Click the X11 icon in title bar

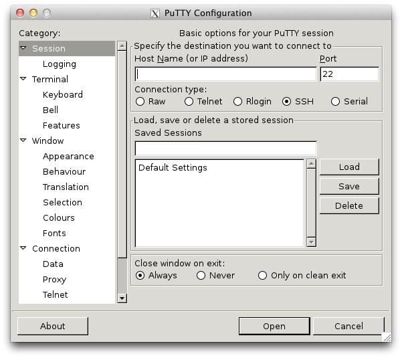pyautogui.click(x=155, y=13)
